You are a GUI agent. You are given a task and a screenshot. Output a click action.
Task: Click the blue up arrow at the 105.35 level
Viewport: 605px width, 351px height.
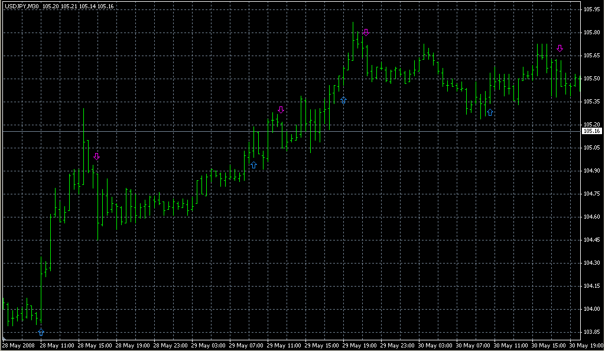click(x=343, y=100)
